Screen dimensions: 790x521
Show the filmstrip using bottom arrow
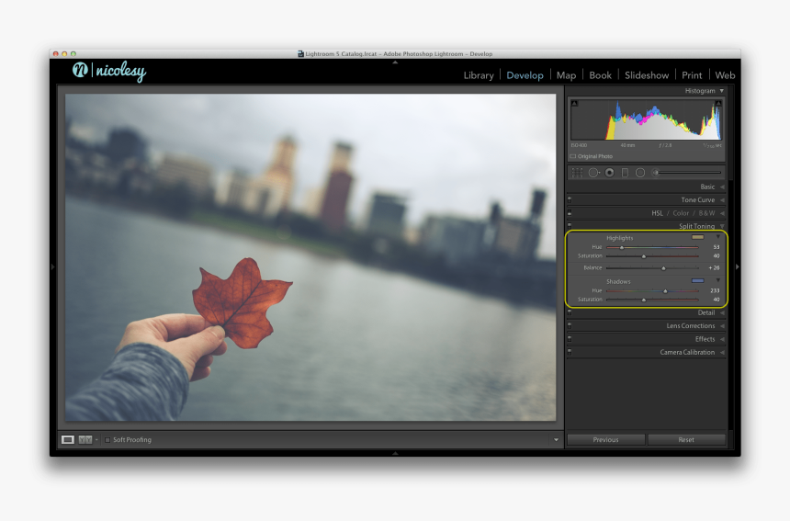tap(395, 454)
